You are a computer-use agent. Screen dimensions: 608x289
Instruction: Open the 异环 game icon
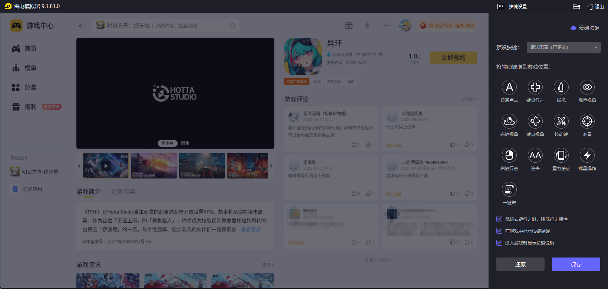point(303,56)
